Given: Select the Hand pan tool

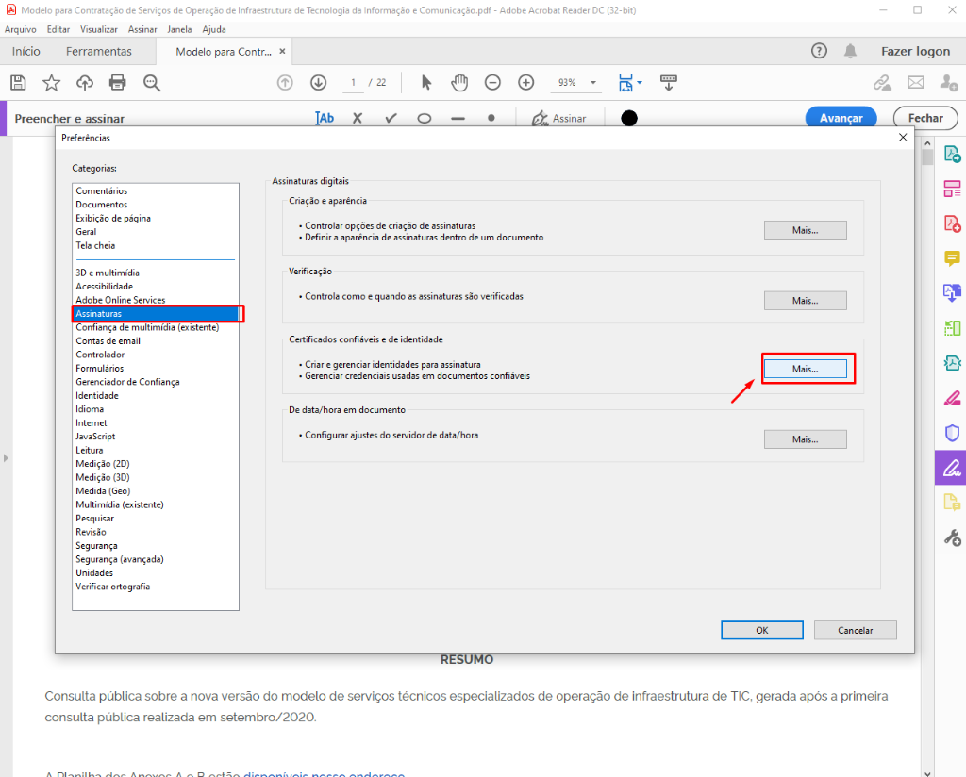Looking at the screenshot, I should (459, 83).
